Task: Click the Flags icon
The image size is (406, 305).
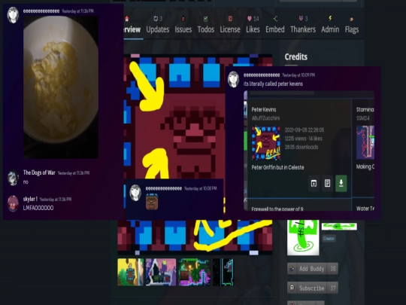Action: [352, 19]
